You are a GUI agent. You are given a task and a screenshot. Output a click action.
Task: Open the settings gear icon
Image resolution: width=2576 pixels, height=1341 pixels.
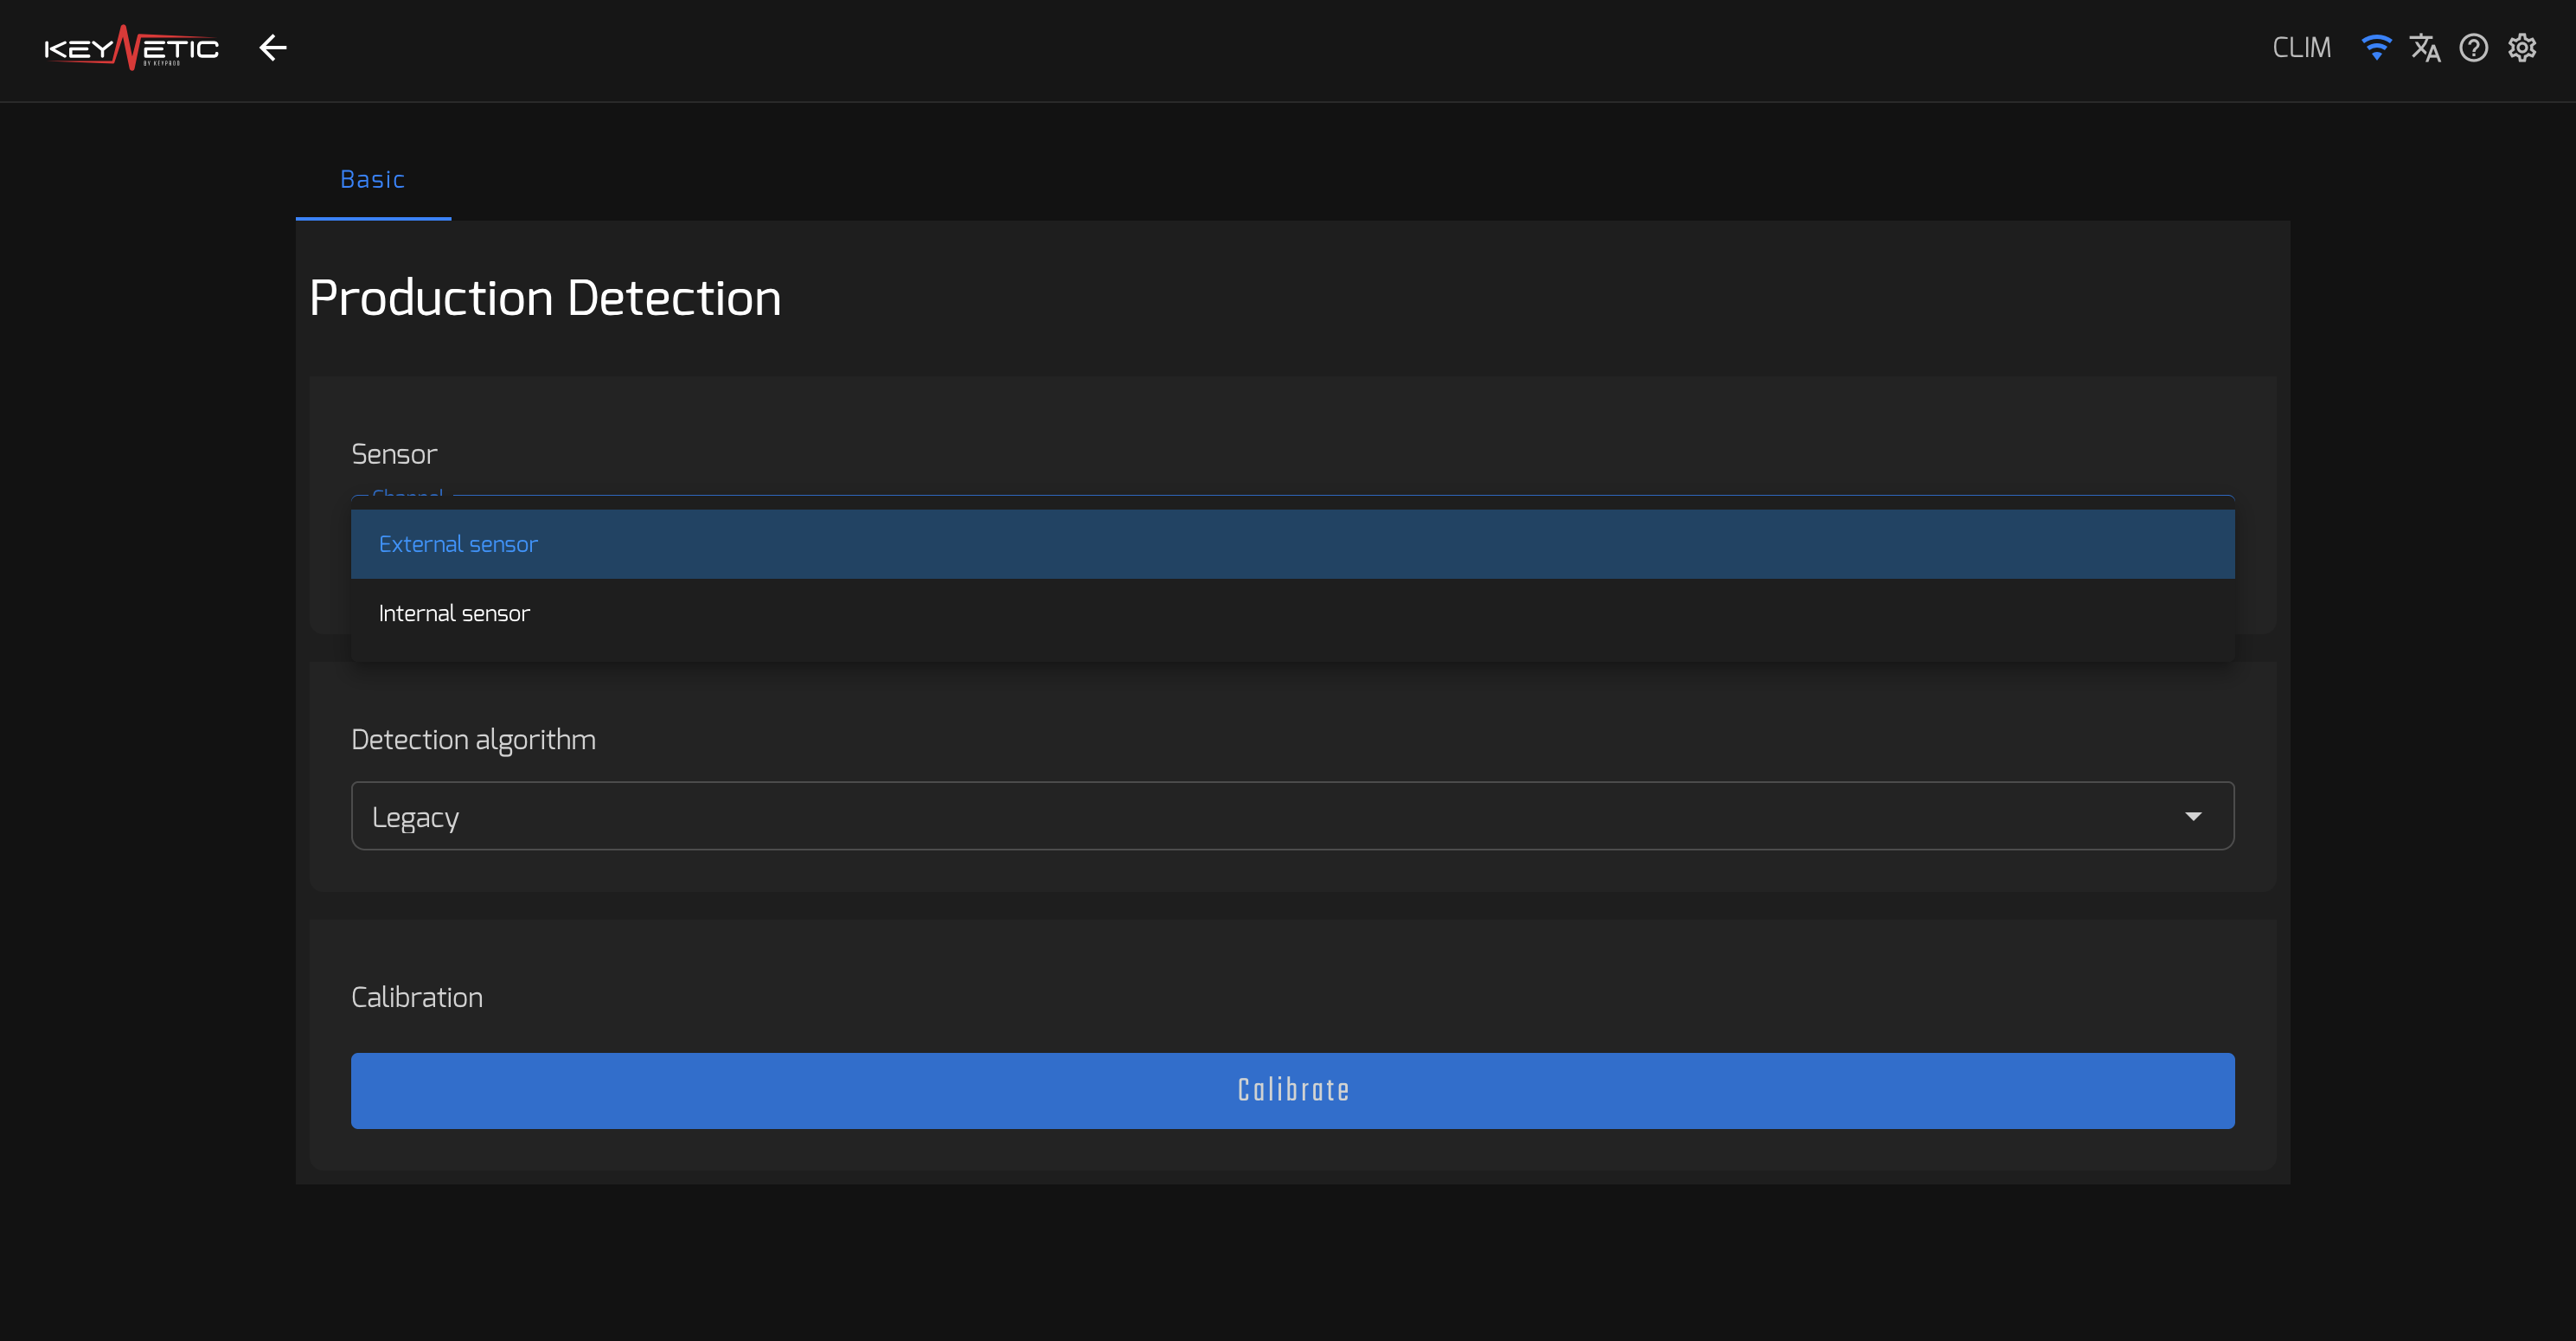[2522, 47]
